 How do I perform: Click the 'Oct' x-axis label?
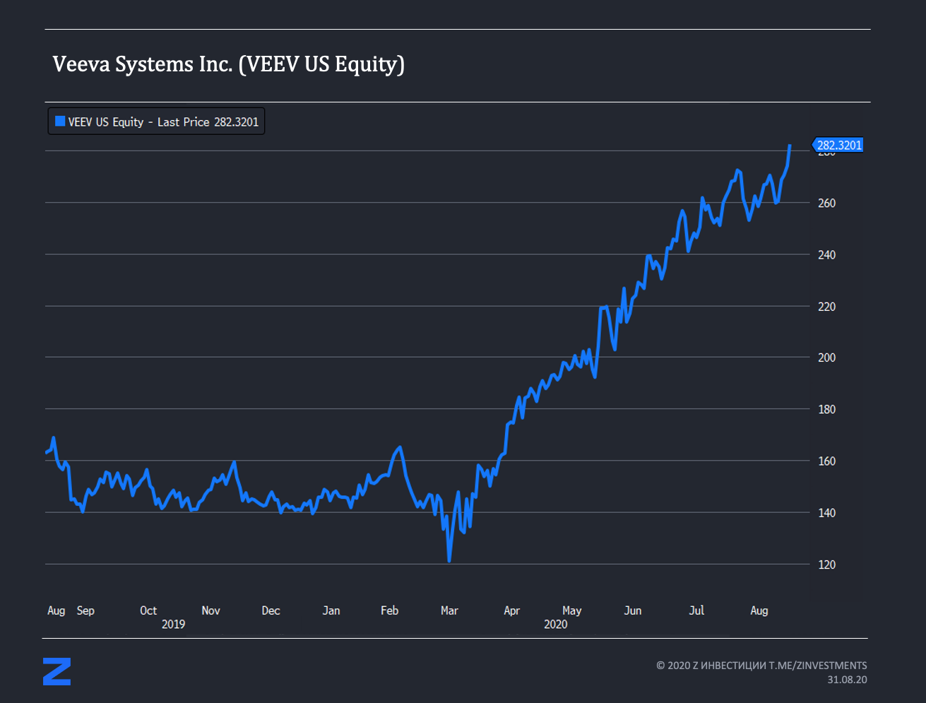(148, 610)
